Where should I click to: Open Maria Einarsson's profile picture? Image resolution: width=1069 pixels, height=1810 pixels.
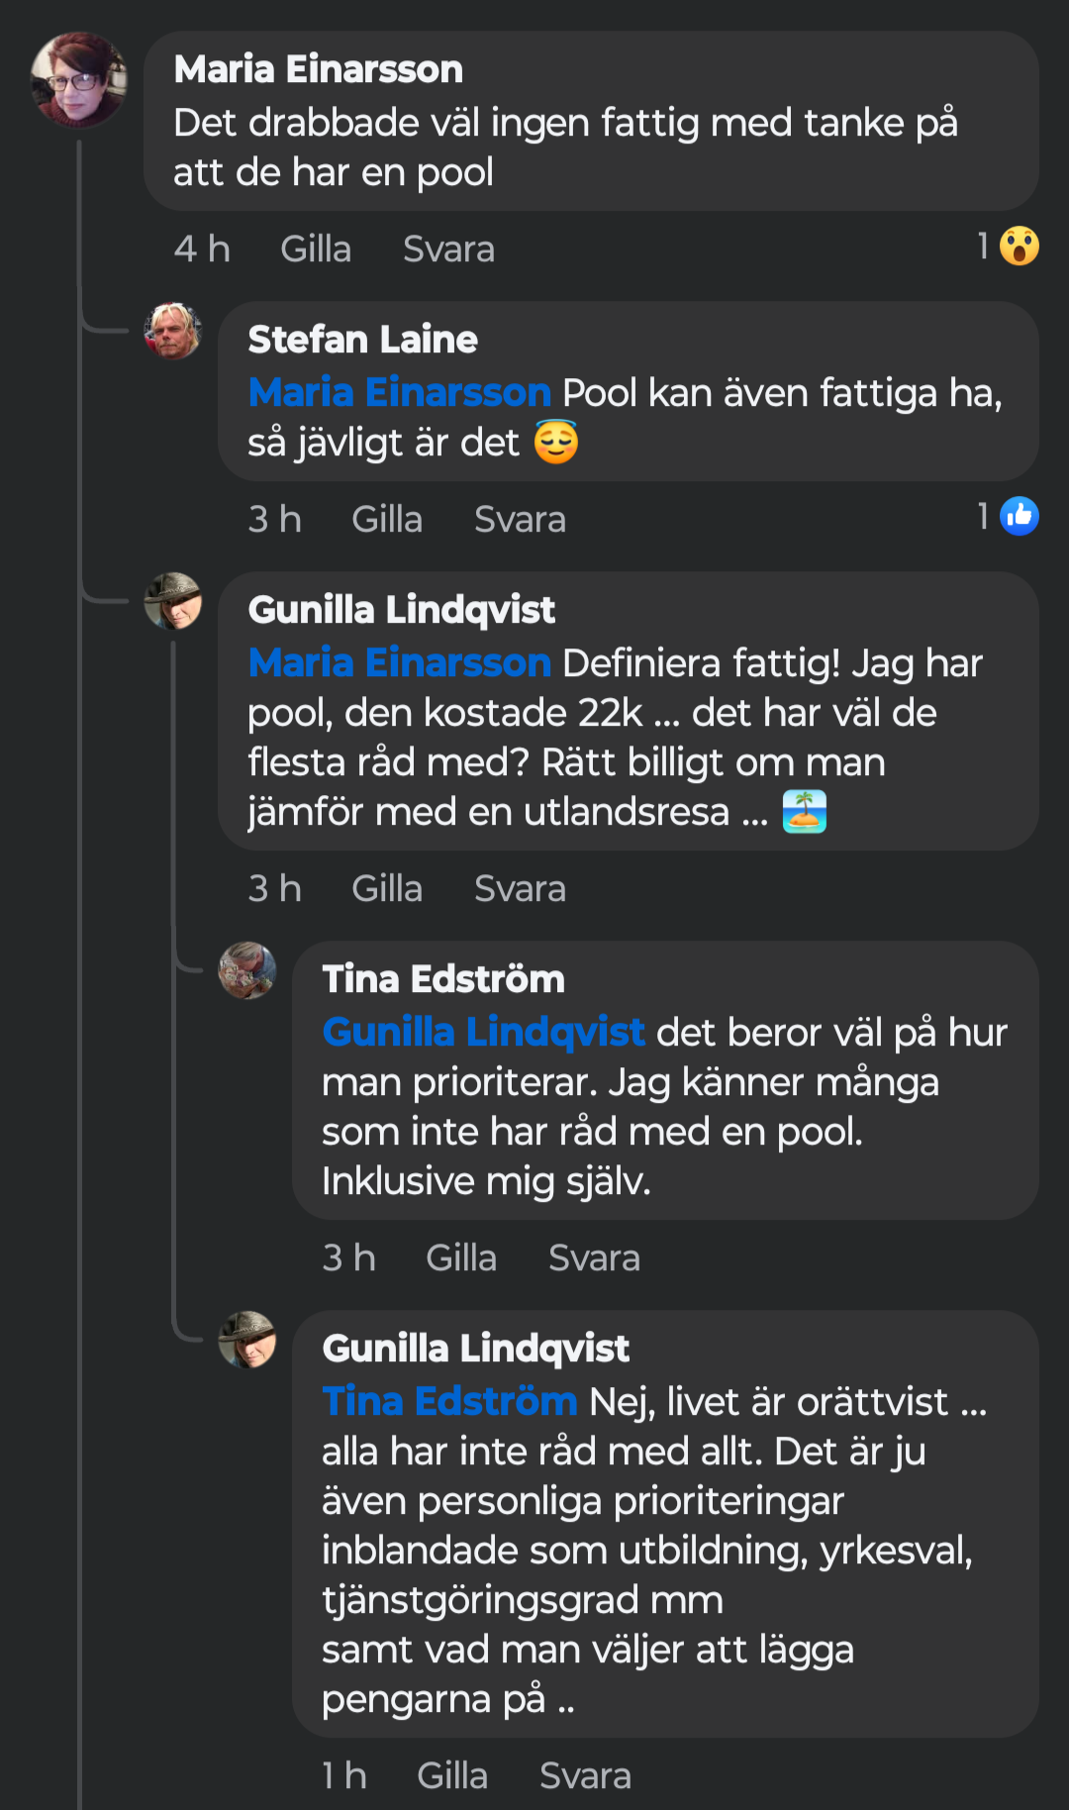[78, 79]
